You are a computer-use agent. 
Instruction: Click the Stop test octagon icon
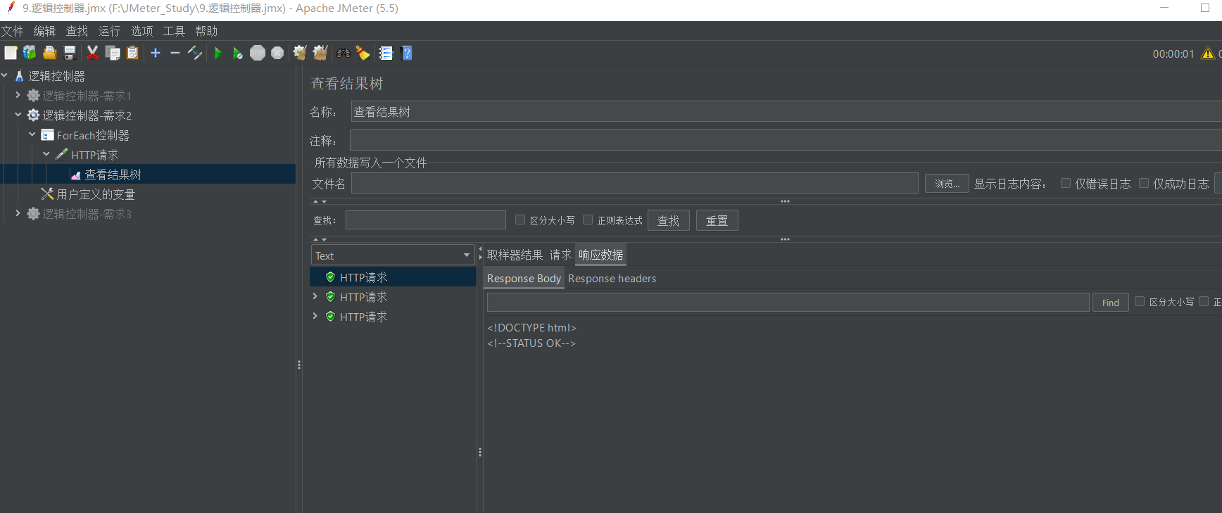click(258, 53)
